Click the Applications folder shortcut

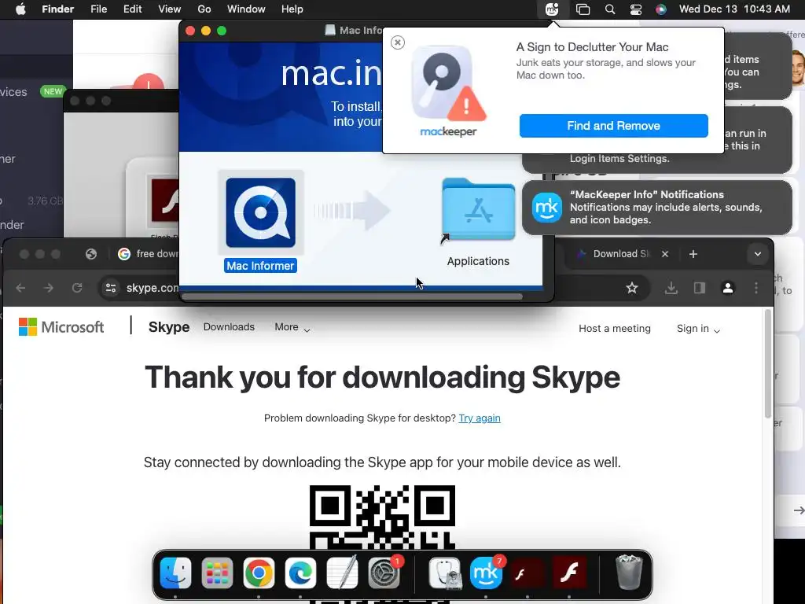pos(478,211)
